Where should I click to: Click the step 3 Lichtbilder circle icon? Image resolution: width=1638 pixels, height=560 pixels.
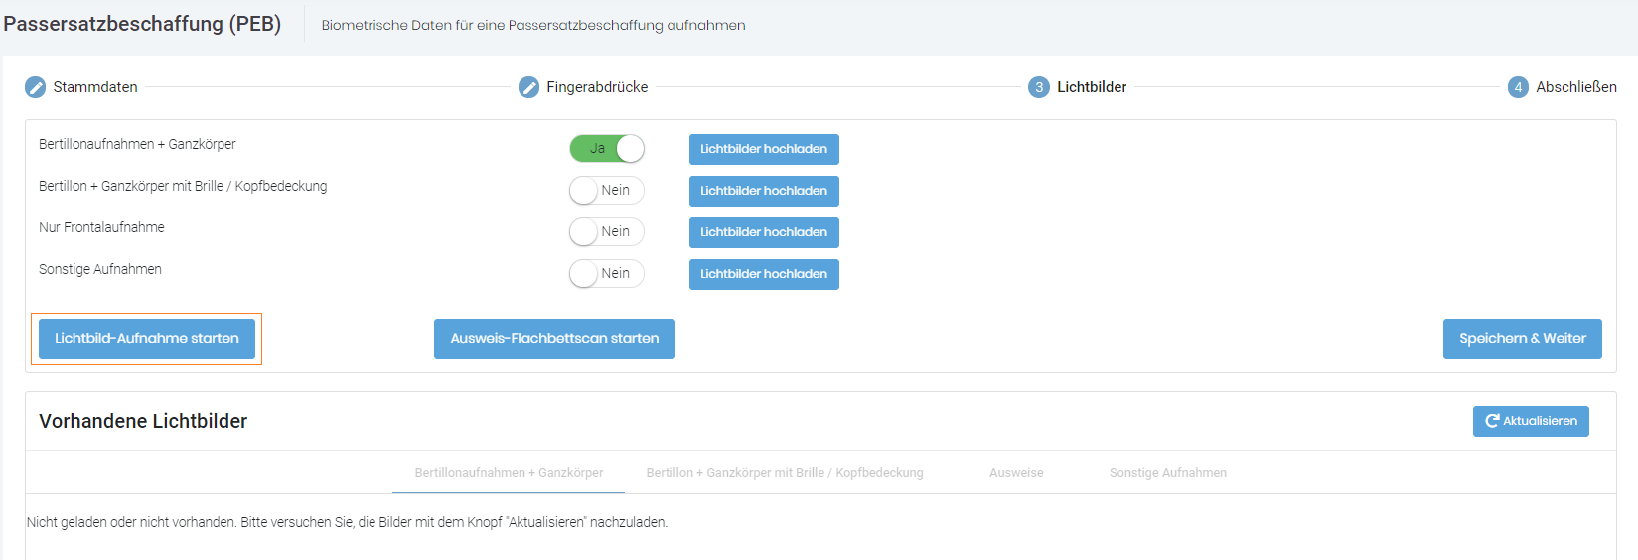[1039, 87]
